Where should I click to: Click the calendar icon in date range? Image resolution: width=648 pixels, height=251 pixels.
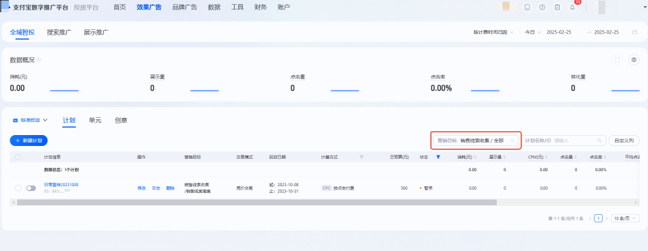click(x=634, y=32)
